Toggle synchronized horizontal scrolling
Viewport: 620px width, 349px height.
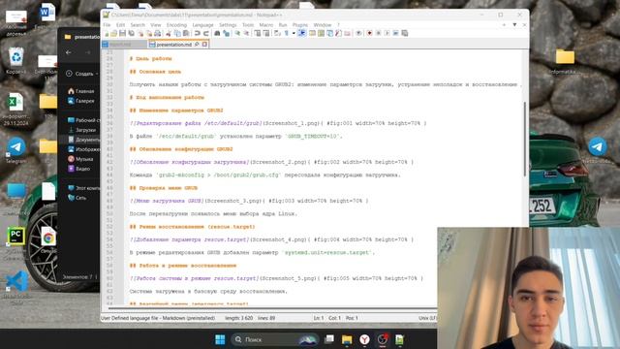(266, 33)
